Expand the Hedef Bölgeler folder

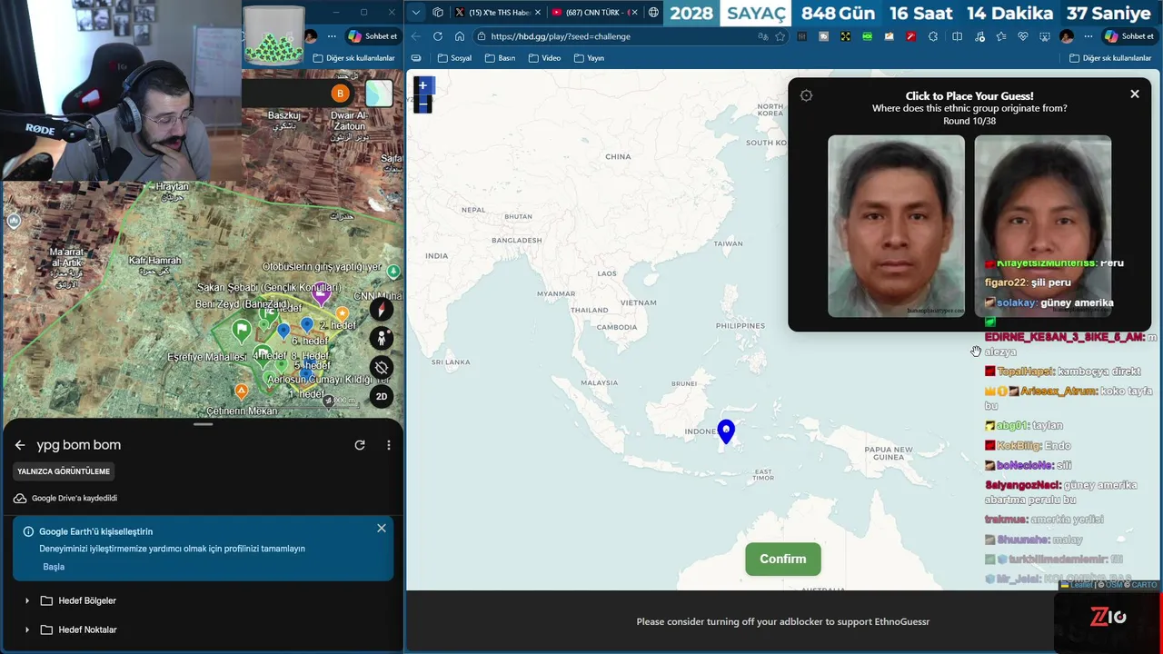pyautogui.click(x=27, y=600)
